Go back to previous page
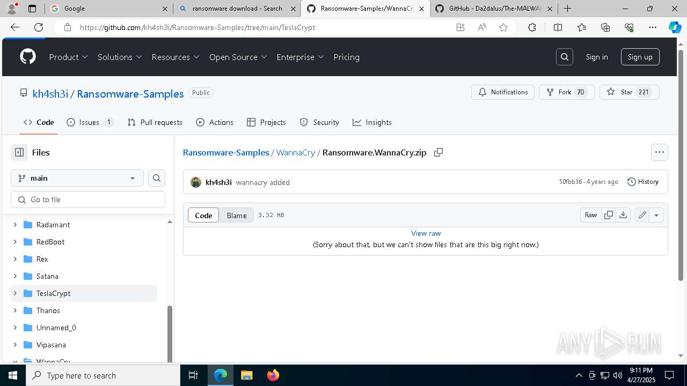The width and height of the screenshot is (687, 386). click(x=15, y=27)
